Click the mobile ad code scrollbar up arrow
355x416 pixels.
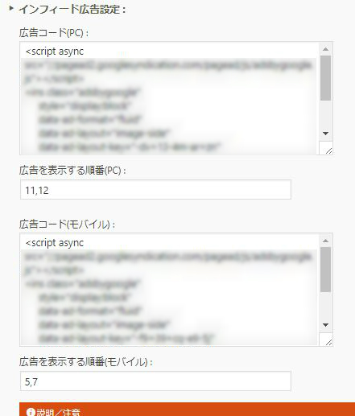tap(326, 241)
